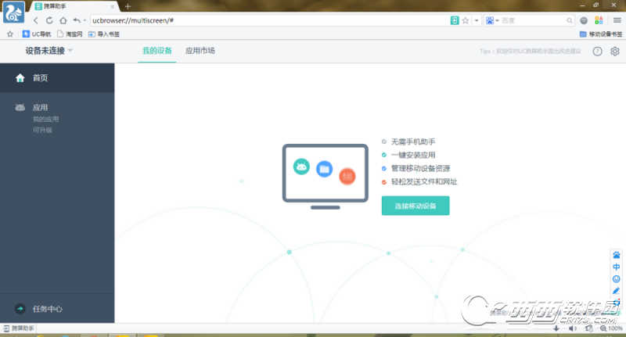Click the 管理移动设备资源 text

[421, 168]
